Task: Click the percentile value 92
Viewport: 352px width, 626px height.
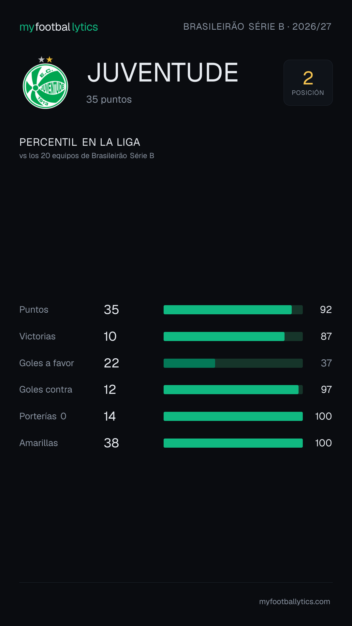Action: [326, 310]
